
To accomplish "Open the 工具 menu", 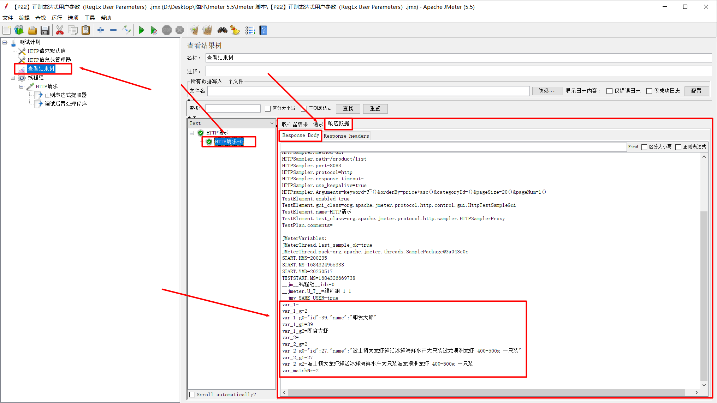I will click(x=89, y=18).
